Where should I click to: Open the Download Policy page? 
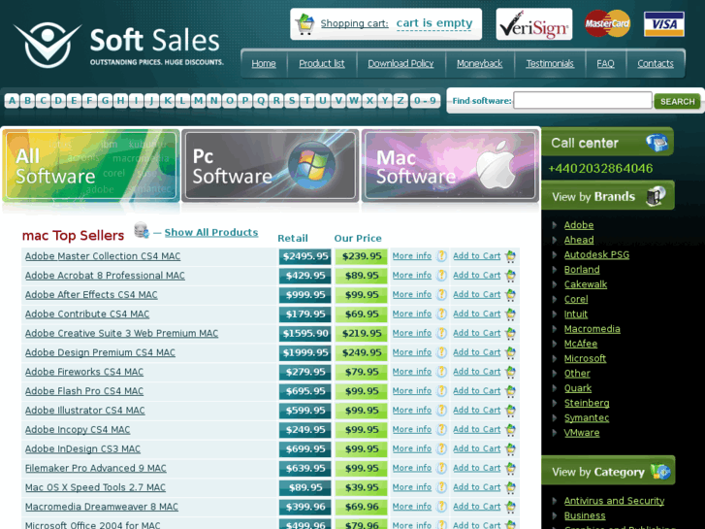(401, 63)
